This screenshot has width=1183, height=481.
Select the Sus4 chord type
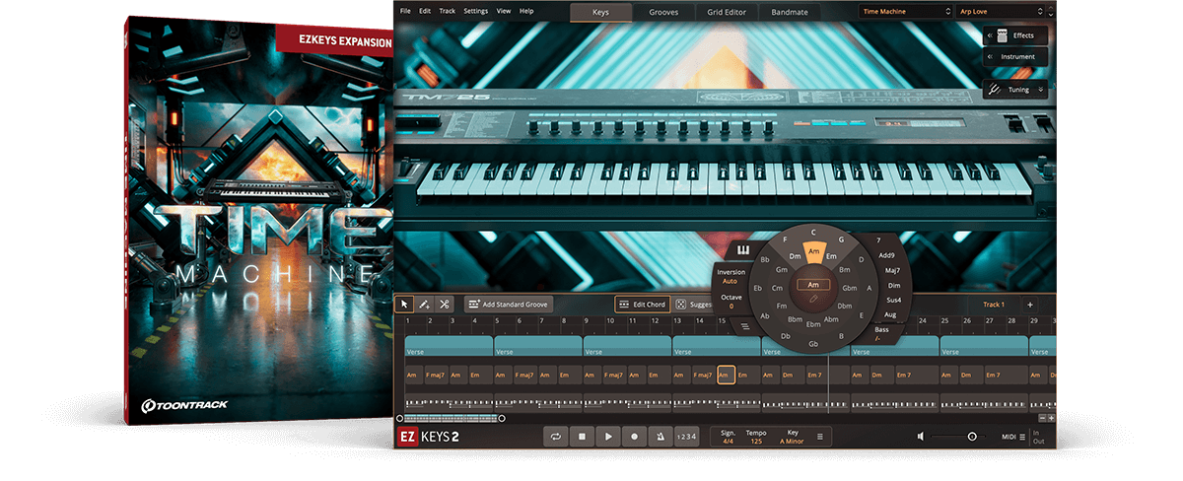[893, 299]
